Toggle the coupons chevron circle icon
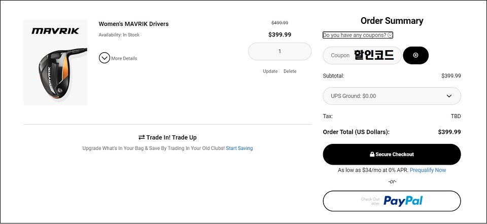487x224 pixels. (390, 35)
